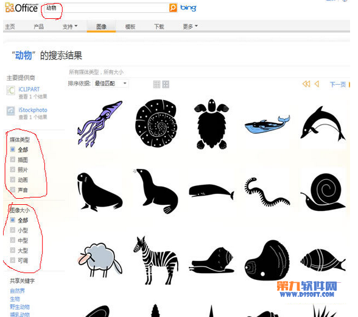Click the 生物 keyword link
Image resolution: width=358 pixels, height=317 pixels.
(15, 299)
